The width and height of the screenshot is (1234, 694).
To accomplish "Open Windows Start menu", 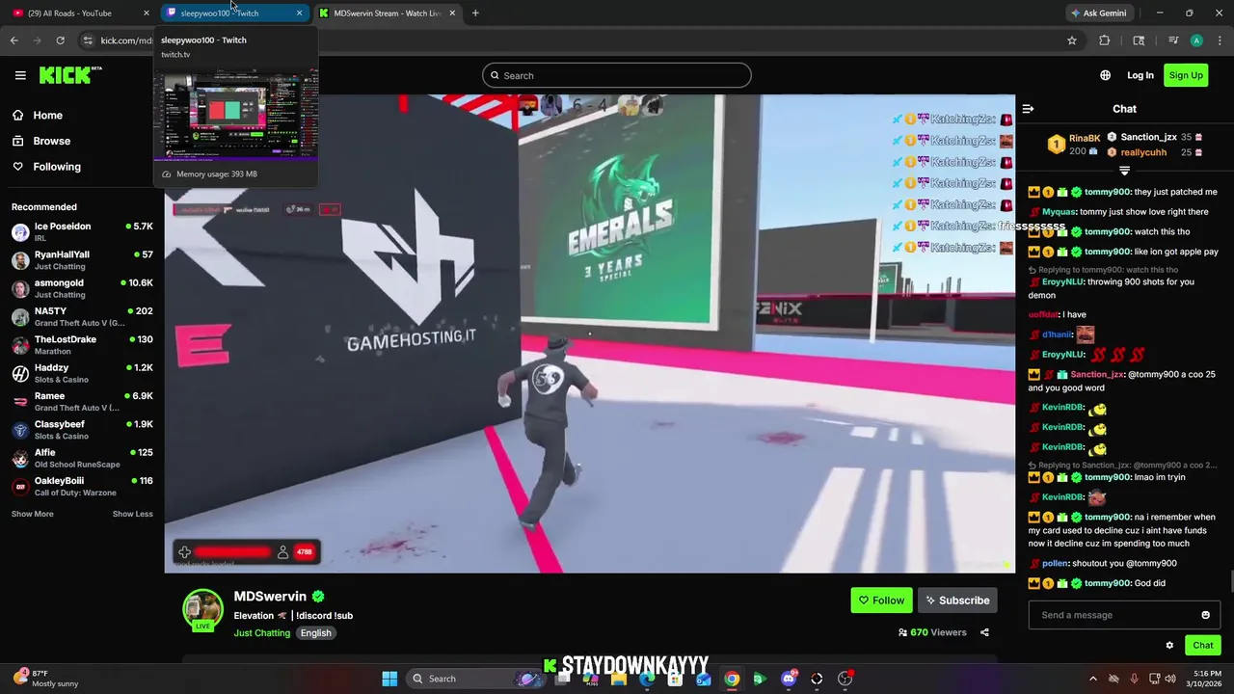I will point(389,679).
